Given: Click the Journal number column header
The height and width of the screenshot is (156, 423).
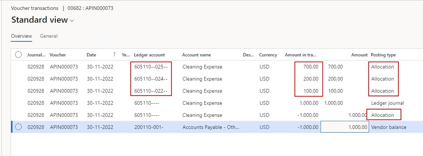Looking at the screenshot, I should pos(36,55).
